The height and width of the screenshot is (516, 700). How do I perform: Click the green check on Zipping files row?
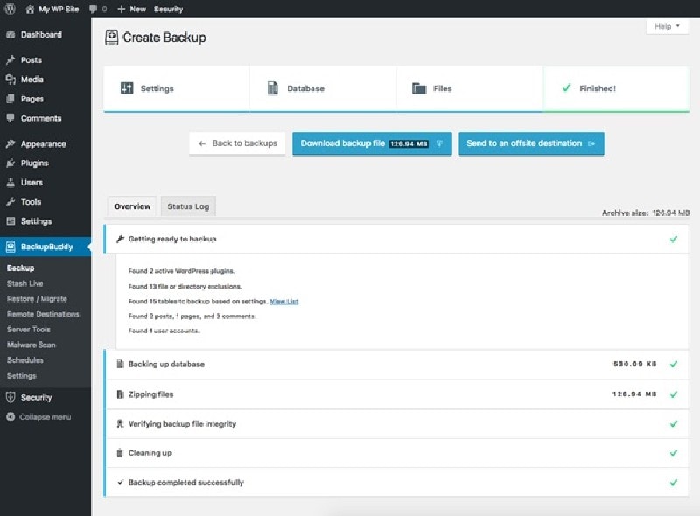tap(674, 394)
